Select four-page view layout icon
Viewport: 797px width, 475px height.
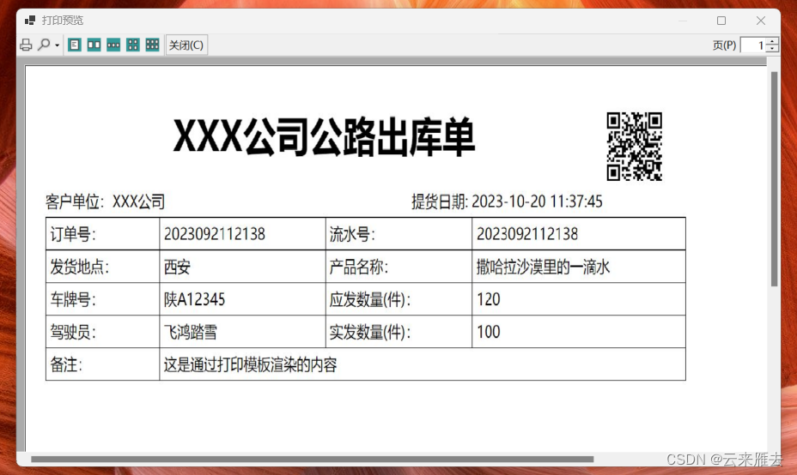[132, 45]
